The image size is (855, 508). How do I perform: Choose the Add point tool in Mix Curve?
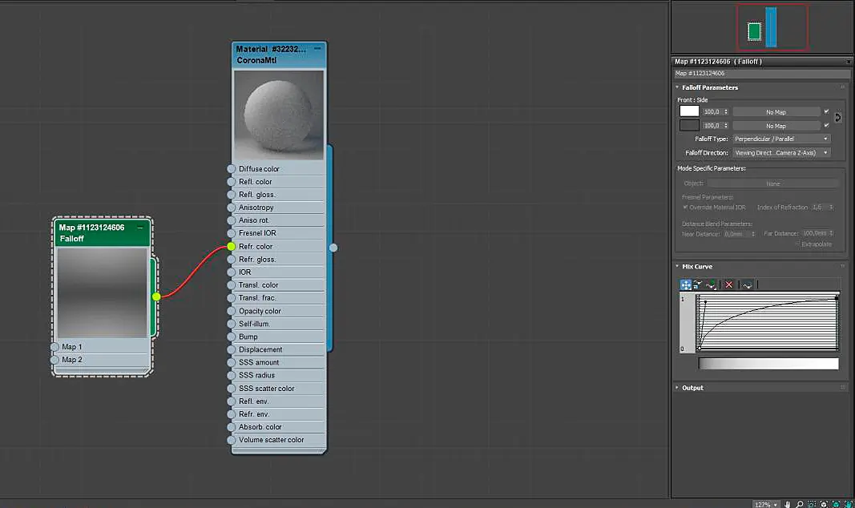(711, 284)
